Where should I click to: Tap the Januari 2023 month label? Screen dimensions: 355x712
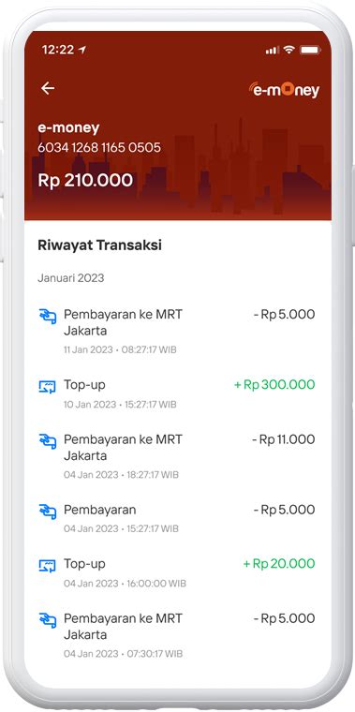click(x=71, y=277)
